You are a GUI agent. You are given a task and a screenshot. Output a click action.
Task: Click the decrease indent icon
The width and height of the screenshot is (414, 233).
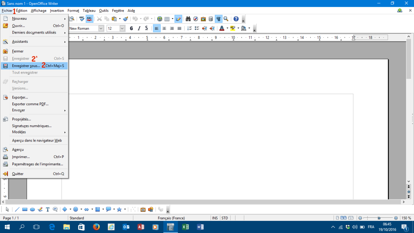point(205,28)
